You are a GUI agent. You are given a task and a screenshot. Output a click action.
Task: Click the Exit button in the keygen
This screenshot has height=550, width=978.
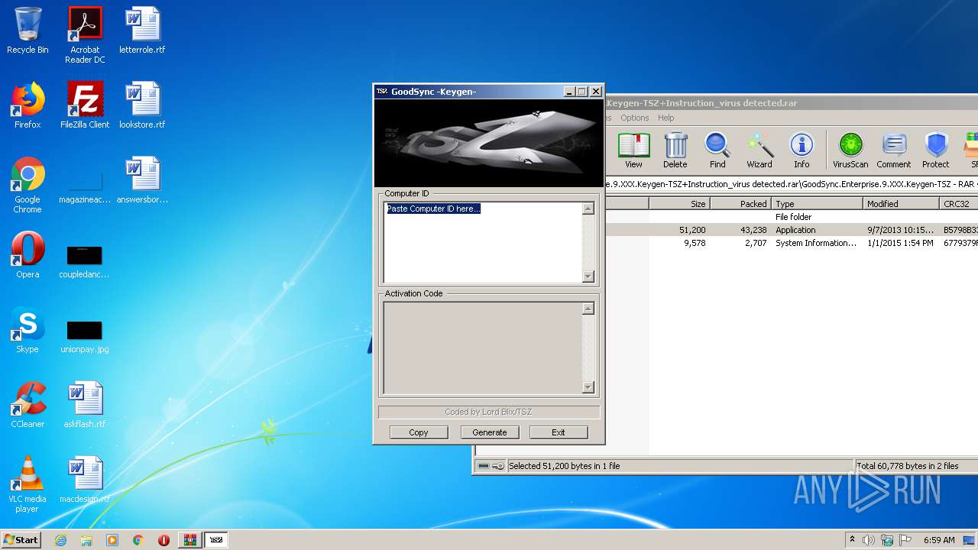(x=559, y=432)
